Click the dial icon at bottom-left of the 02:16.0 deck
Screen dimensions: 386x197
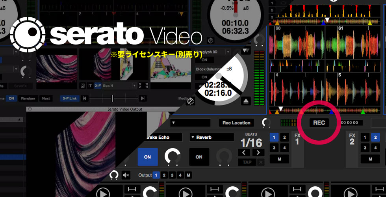click(x=190, y=101)
